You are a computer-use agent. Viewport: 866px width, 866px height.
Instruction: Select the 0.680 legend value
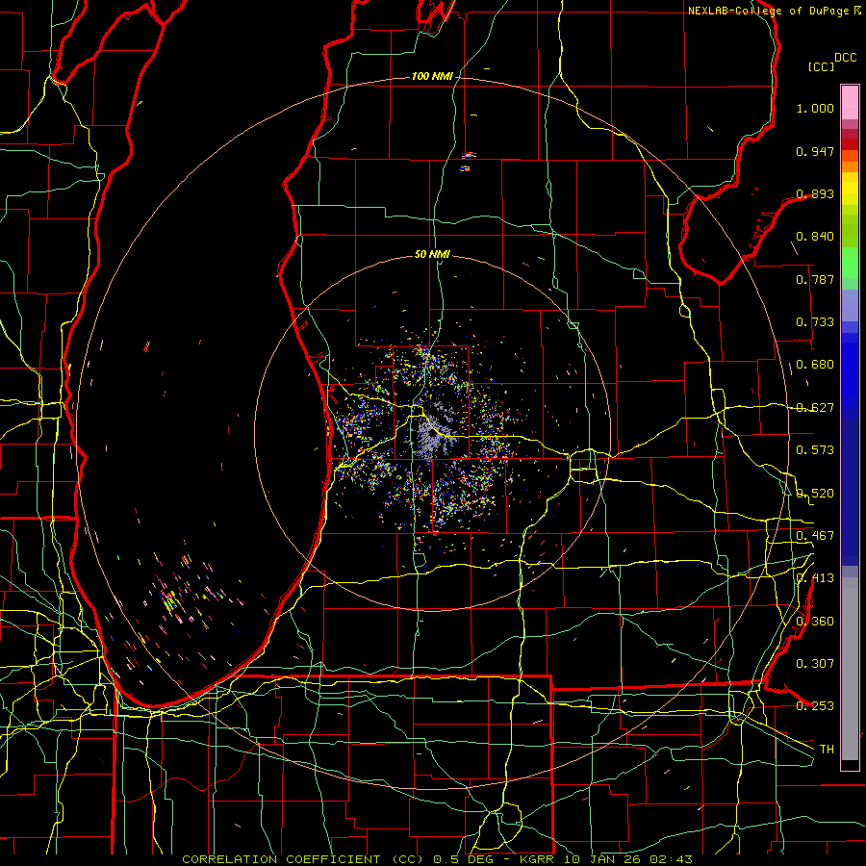tap(815, 365)
